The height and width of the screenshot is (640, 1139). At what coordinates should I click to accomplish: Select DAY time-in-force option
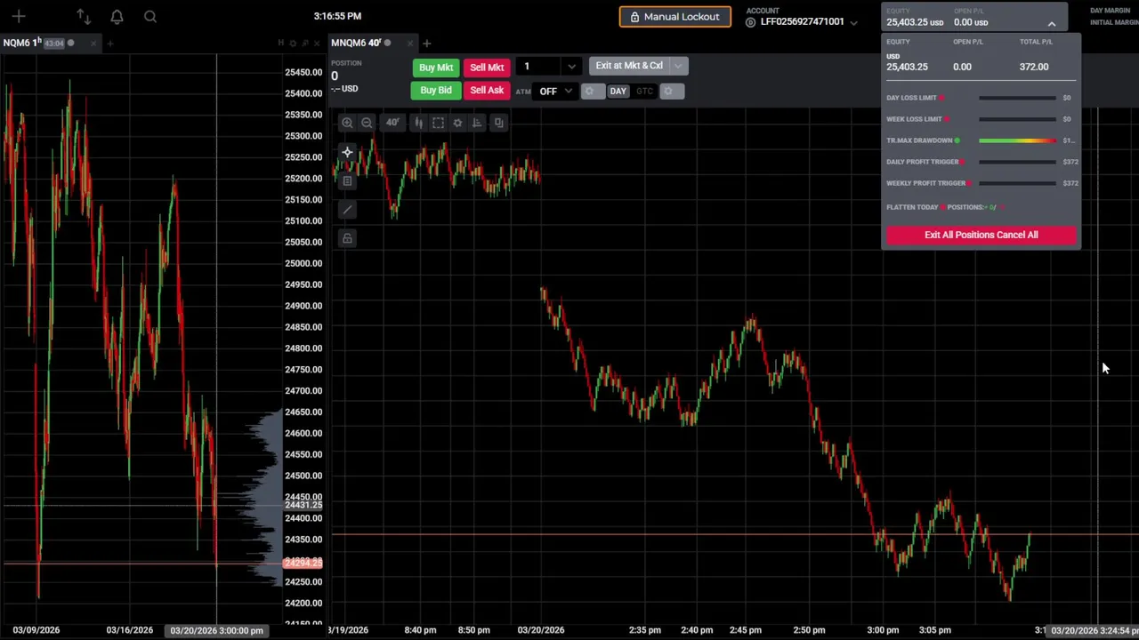click(618, 91)
